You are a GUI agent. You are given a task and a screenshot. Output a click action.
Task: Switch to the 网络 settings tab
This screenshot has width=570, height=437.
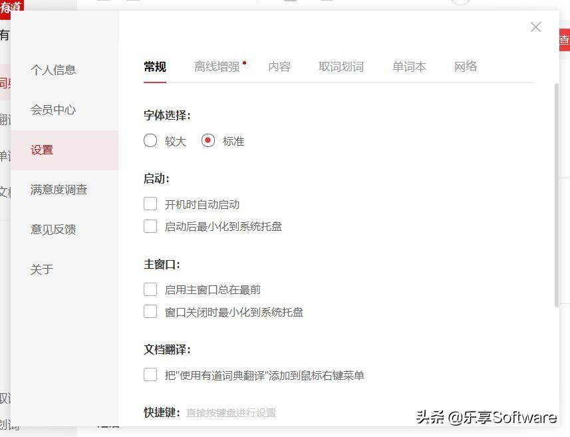point(466,67)
